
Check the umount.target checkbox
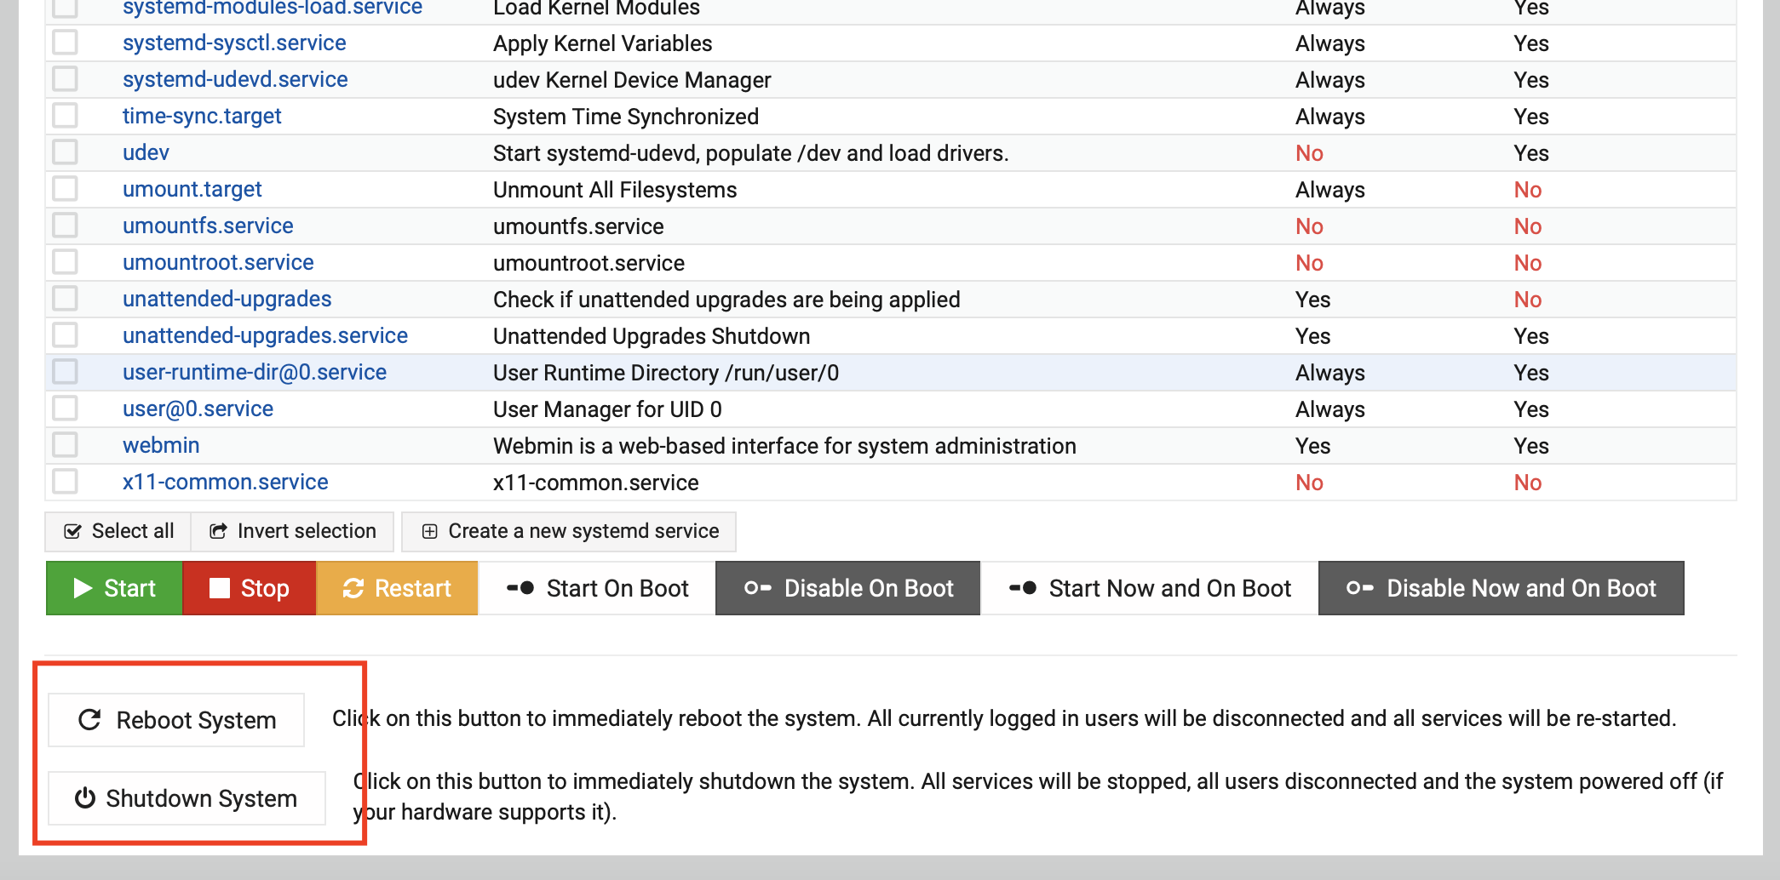pos(65,189)
